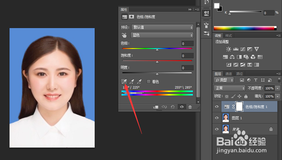
Task: Filter layers by adjustment layer type
Action: [x=249, y=80]
